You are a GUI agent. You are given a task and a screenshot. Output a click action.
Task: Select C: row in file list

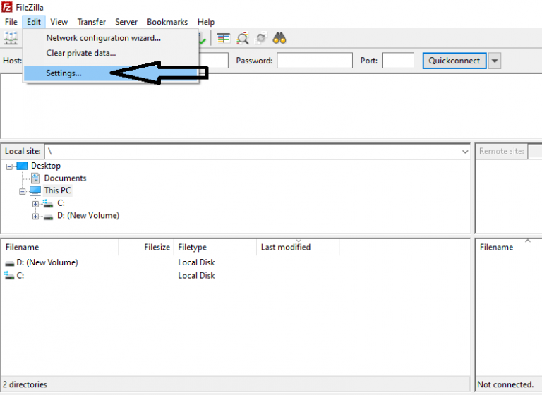click(x=235, y=275)
